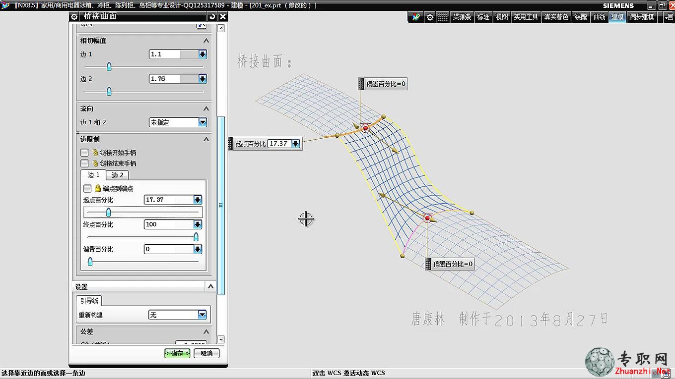Switch to the 边 1 tab
This screenshot has width=675, height=379.
point(93,175)
